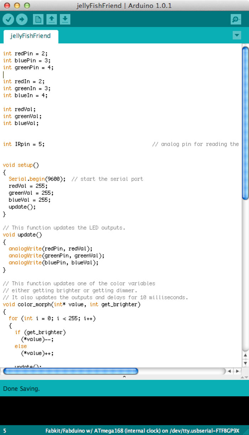Click the '(*value)--;' line
This screenshot has height=435, width=249.
[37, 339]
